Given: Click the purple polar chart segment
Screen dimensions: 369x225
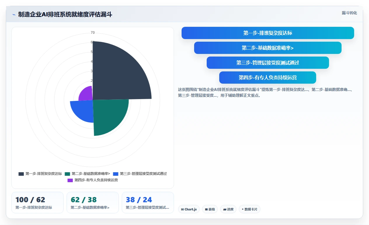Looking at the screenshot, I should 87,95.
